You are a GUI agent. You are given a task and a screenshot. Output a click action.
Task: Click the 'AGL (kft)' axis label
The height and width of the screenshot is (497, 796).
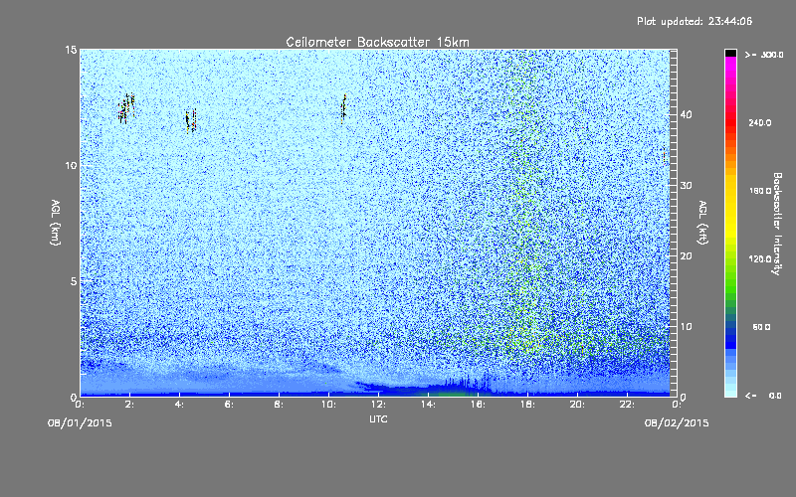click(703, 223)
